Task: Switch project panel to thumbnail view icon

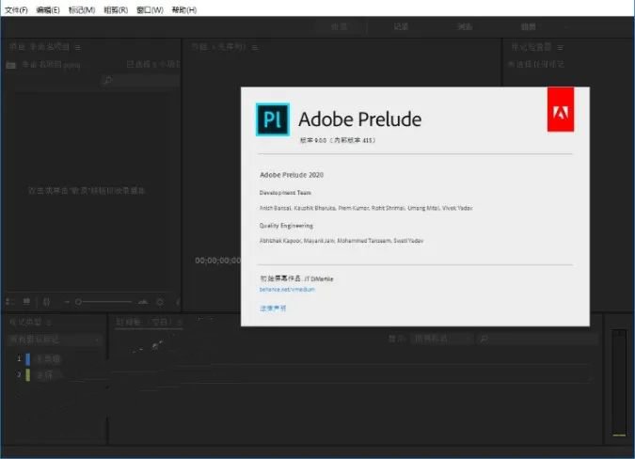Action: click(26, 302)
